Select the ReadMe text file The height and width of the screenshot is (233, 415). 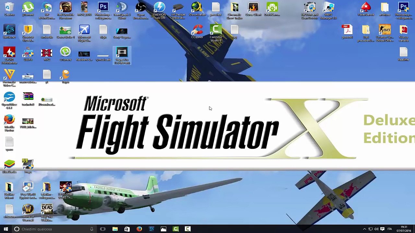pyautogui.click(x=404, y=54)
